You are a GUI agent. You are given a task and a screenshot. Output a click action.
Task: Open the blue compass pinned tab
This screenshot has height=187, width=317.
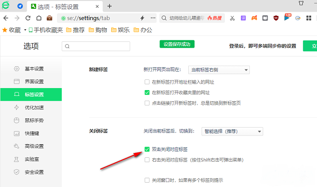coord(20,6)
